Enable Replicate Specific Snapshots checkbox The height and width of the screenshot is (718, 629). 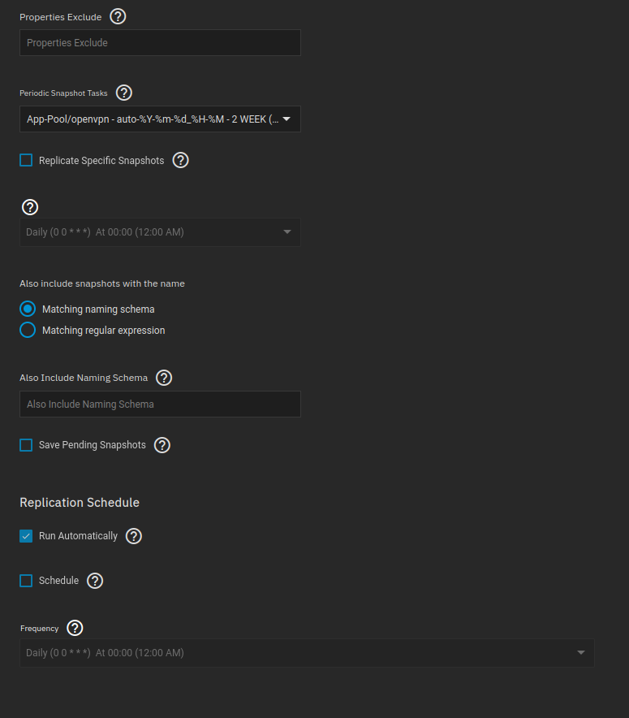click(x=26, y=161)
